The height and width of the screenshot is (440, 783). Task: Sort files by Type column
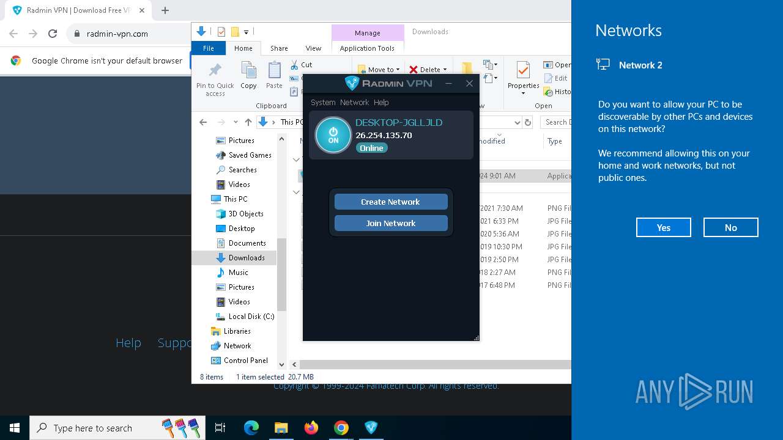tap(555, 141)
